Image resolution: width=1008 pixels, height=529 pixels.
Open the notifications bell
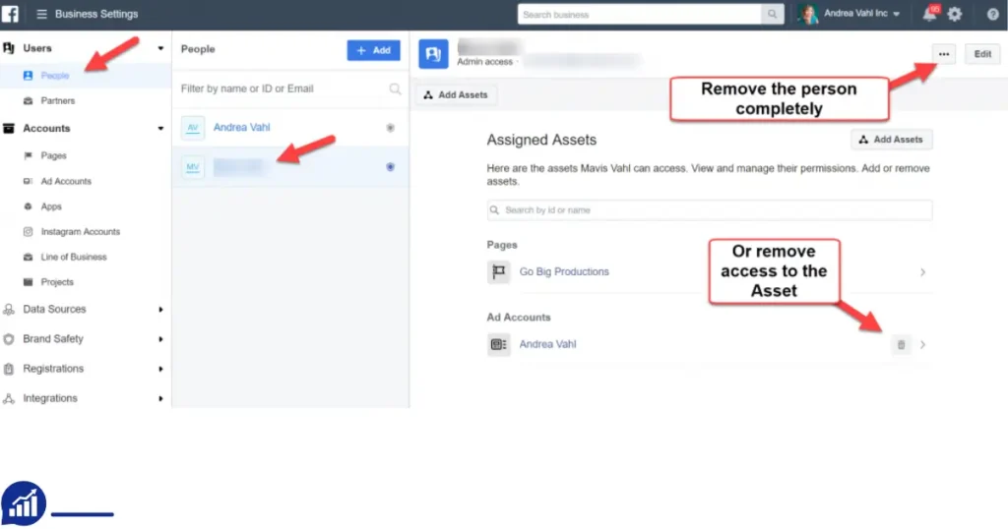929,14
